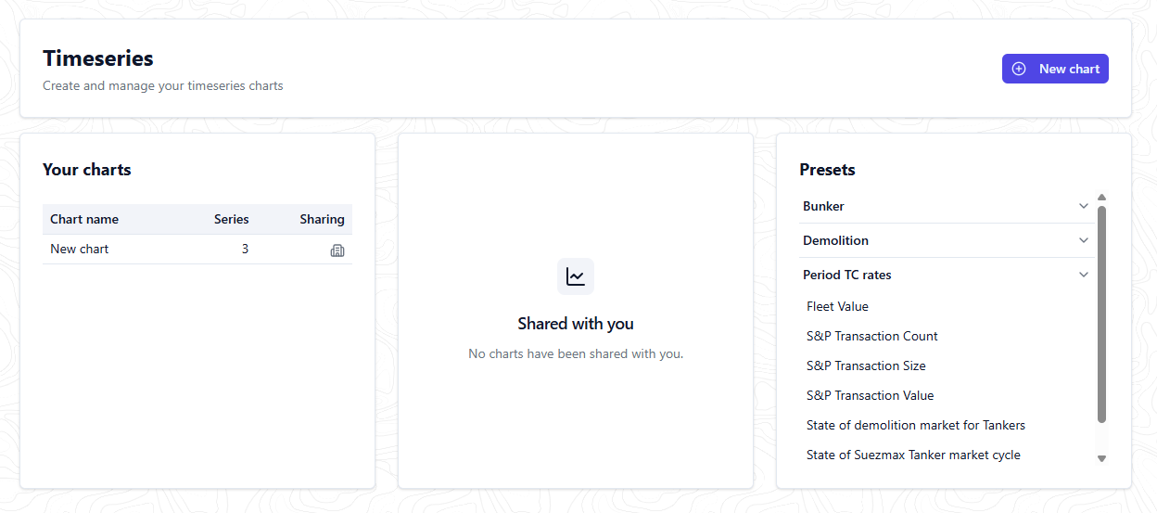Open State of Suezmax Tanker market cycle

tap(913, 455)
